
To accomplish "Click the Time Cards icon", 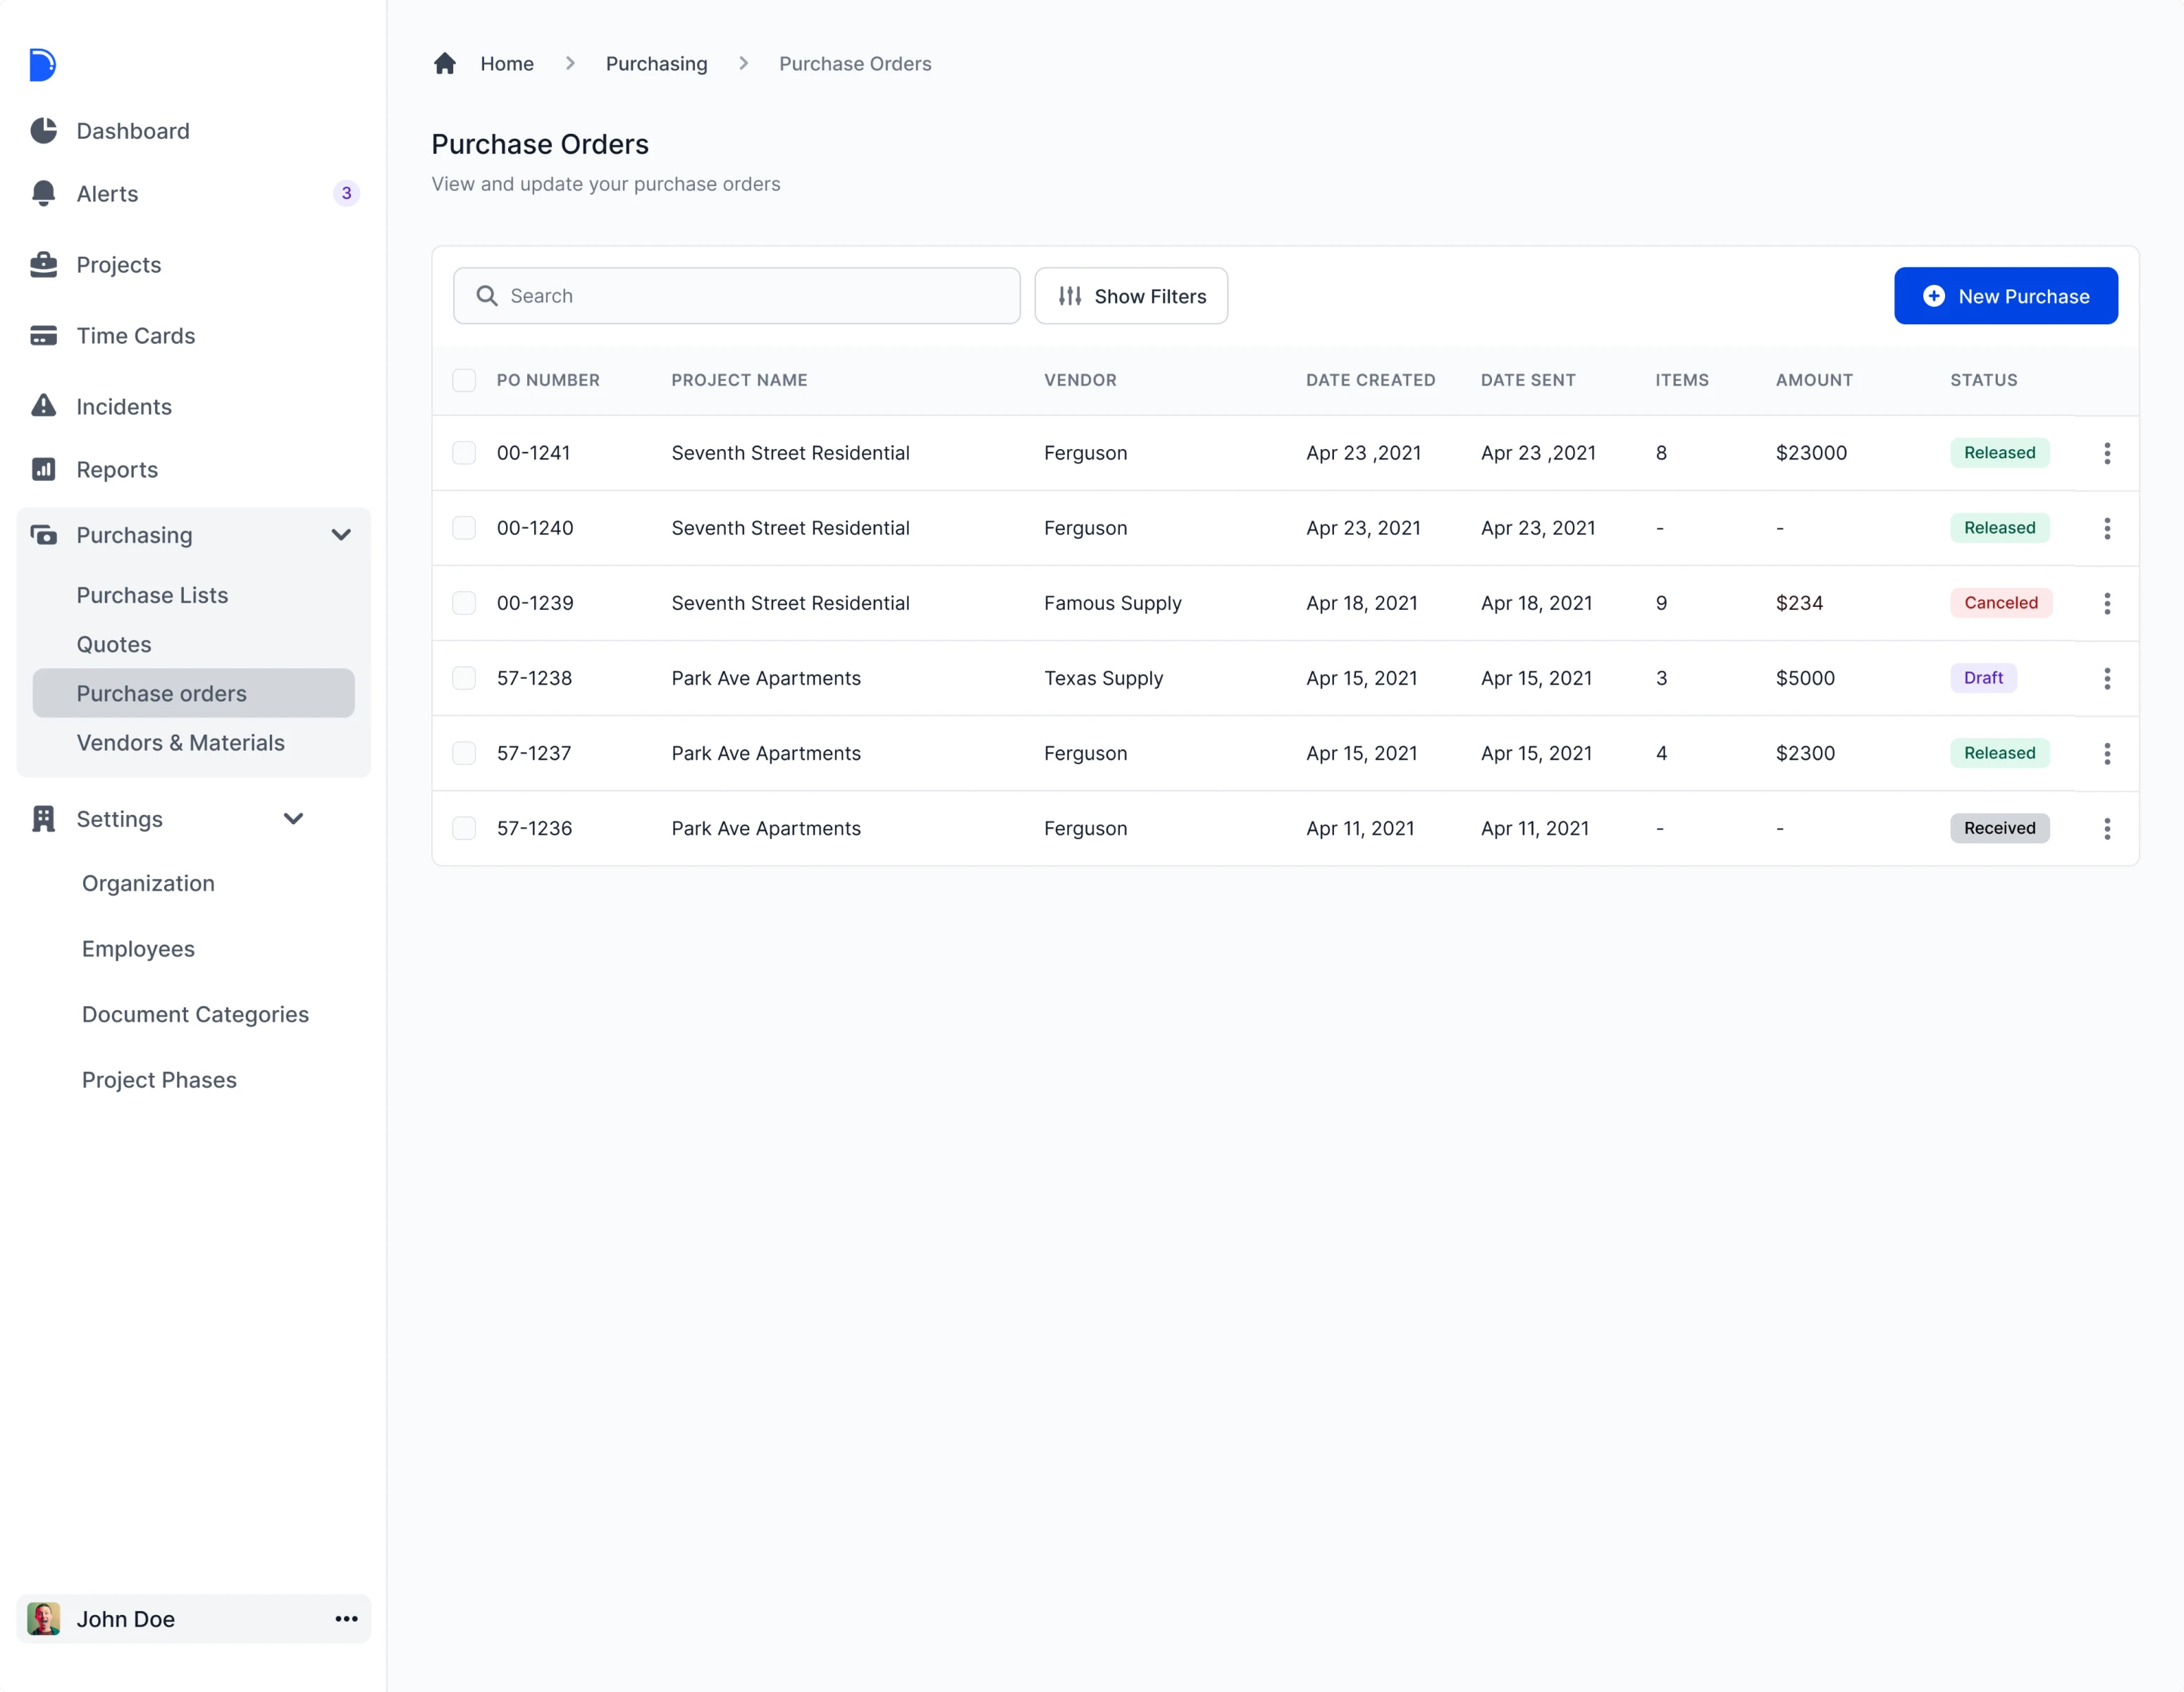I will 44,335.
